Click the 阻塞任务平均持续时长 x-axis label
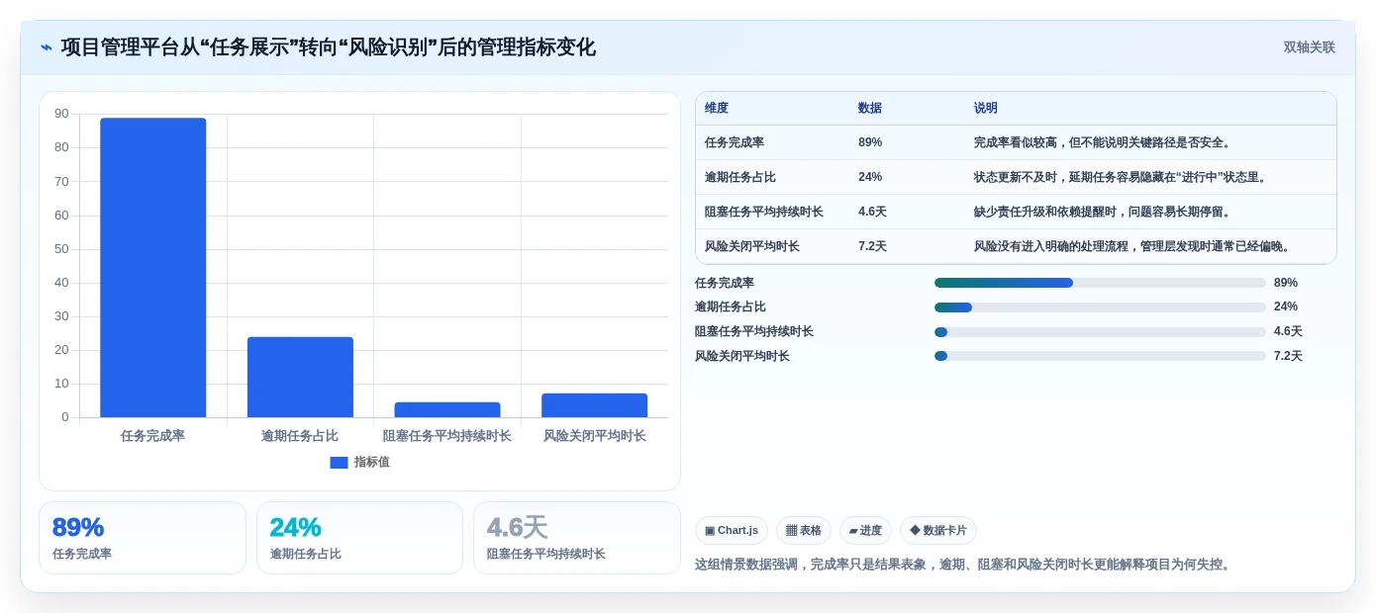 click(x=447, y=435)
